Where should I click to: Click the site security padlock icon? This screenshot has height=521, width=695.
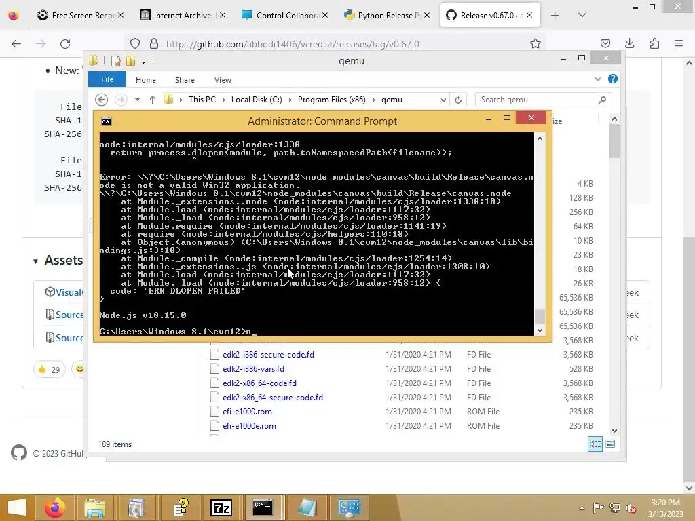[154, 43]
